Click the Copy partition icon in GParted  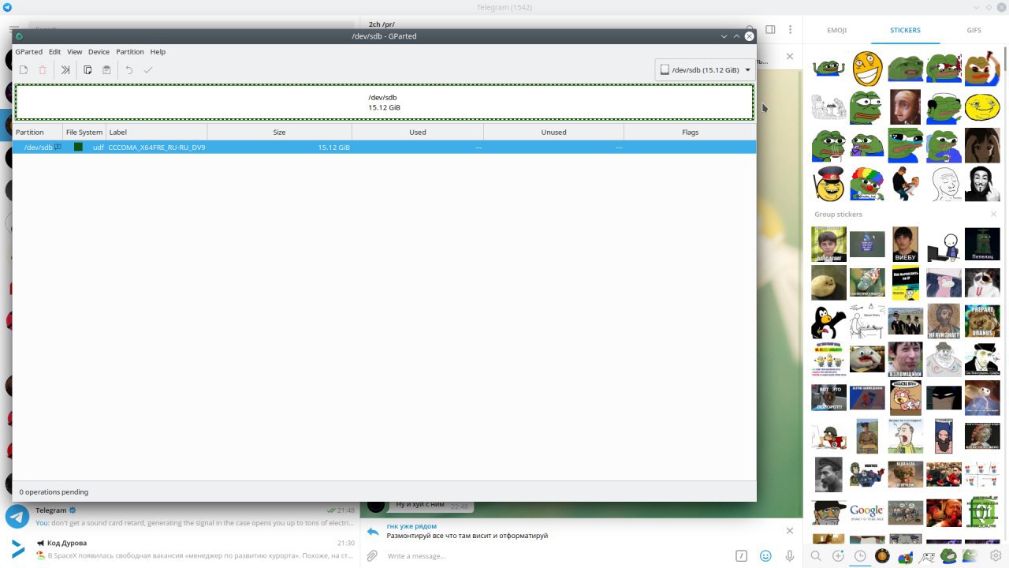click(x=87, y=70)
